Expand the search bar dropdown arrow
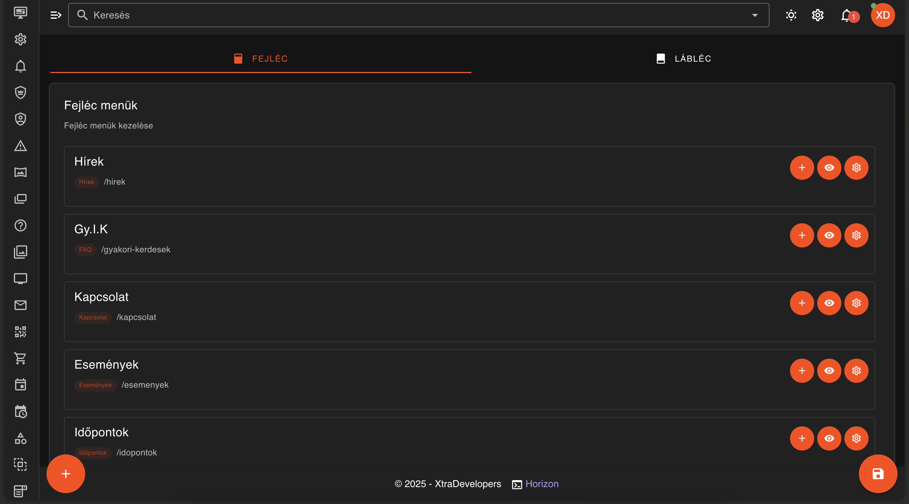909x504 pixels. click(x=754, y=15)
